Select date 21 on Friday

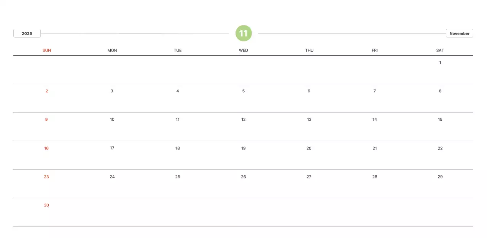click(375, 148)
